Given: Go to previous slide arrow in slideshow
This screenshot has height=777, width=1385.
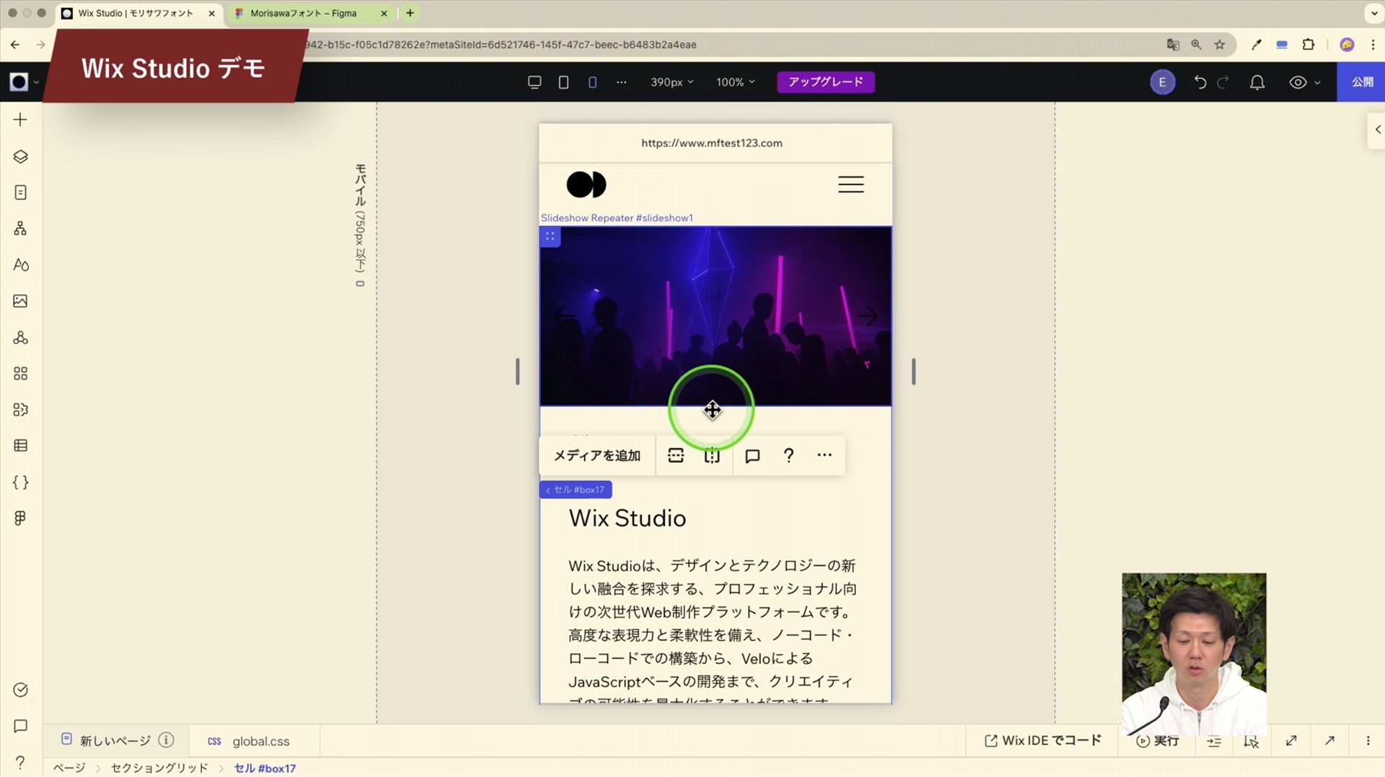Looking at the screenshot, I should [565, 315].
